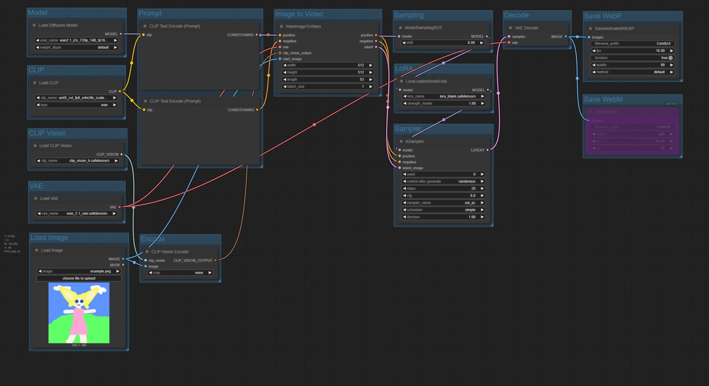Click the example.png image preview thumbnail
Viewport: 709px width, 386px height.
[x=79, y=313]
